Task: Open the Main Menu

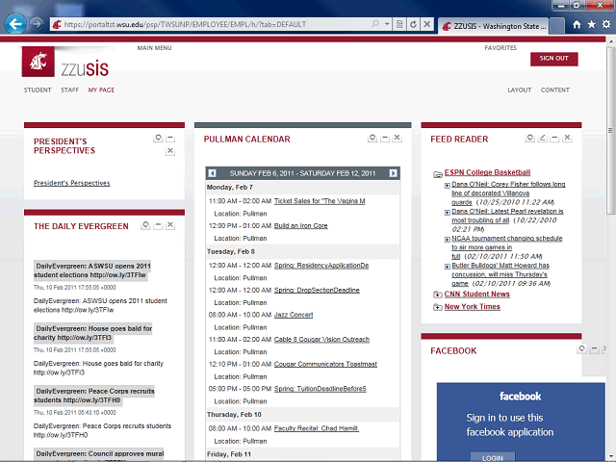Action: [154, 47]
